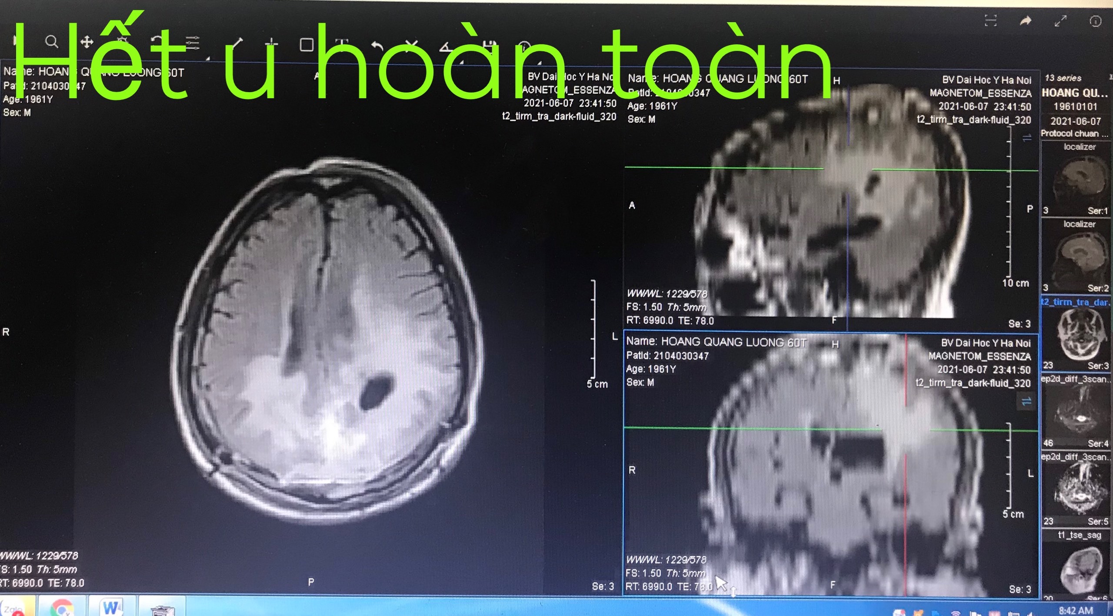Toggle the sync arrows icon in sagittal view

tap(1026, 138)
